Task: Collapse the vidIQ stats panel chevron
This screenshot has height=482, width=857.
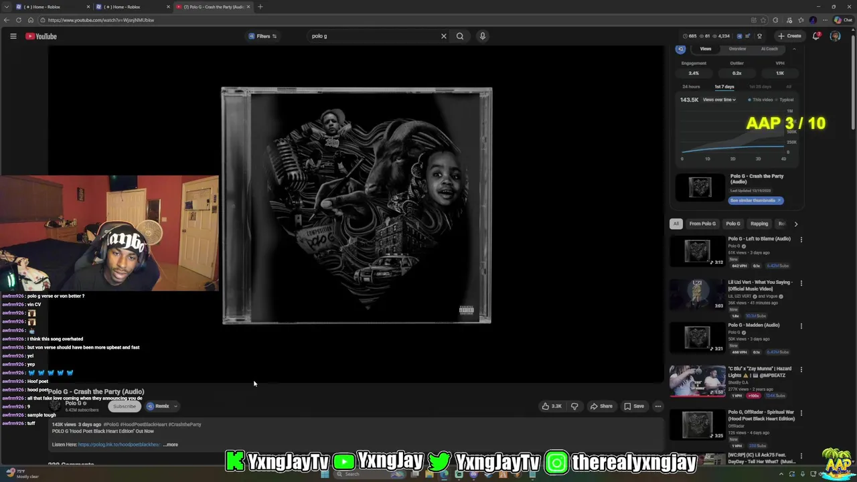Action: (x=794, y=49)
